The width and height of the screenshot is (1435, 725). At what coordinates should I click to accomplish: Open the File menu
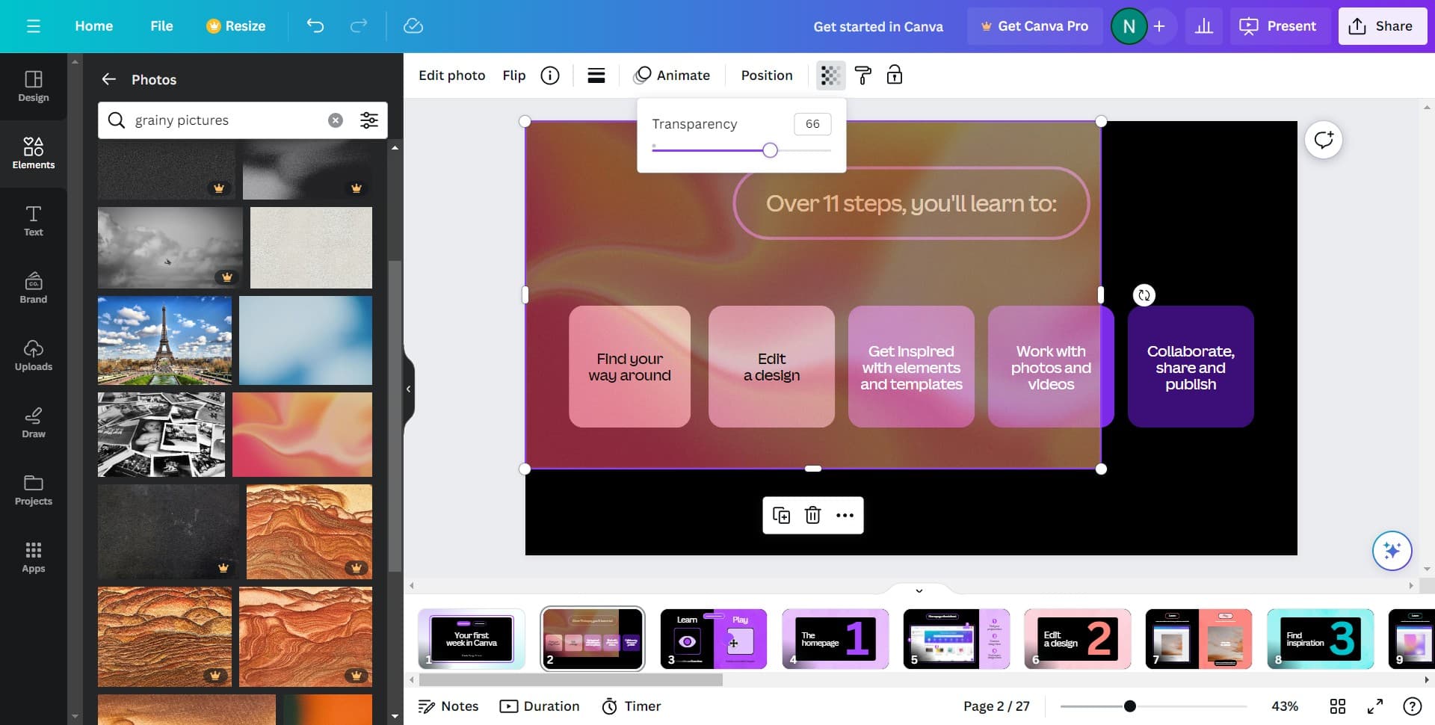pos(161,26)
